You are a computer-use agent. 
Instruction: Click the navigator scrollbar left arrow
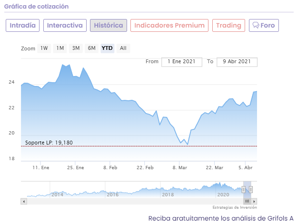pyautogui.click(x=23, y=202)
